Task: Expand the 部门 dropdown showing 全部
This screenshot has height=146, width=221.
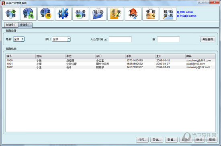Action: [x=61, y=39]
